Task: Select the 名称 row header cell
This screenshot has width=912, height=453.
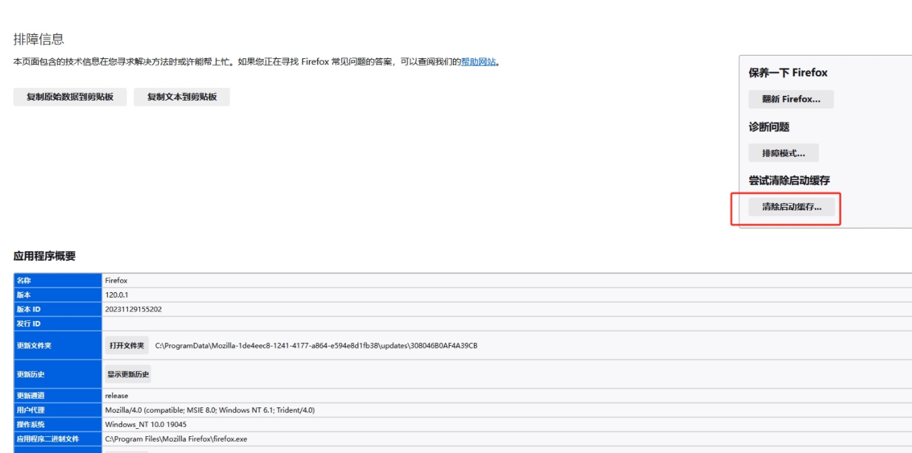Action: pos(58,280)
